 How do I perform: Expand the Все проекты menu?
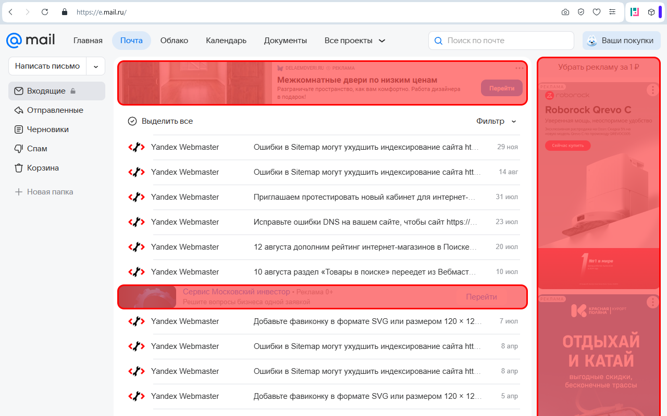click(x=355, y=41)
